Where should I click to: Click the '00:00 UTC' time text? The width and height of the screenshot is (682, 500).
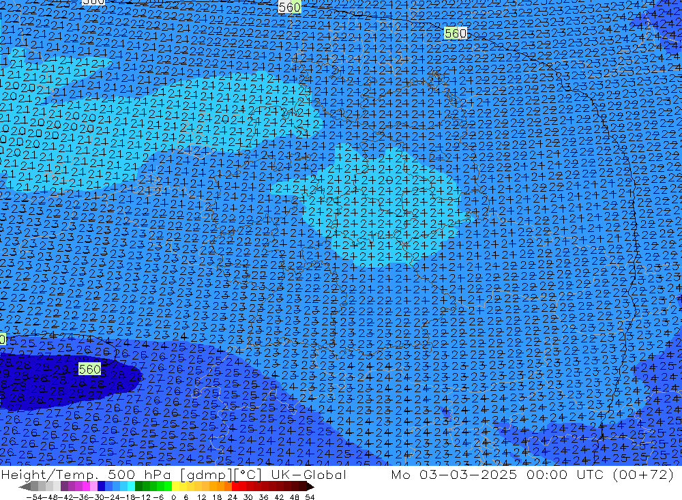click(x=566, y=474)
